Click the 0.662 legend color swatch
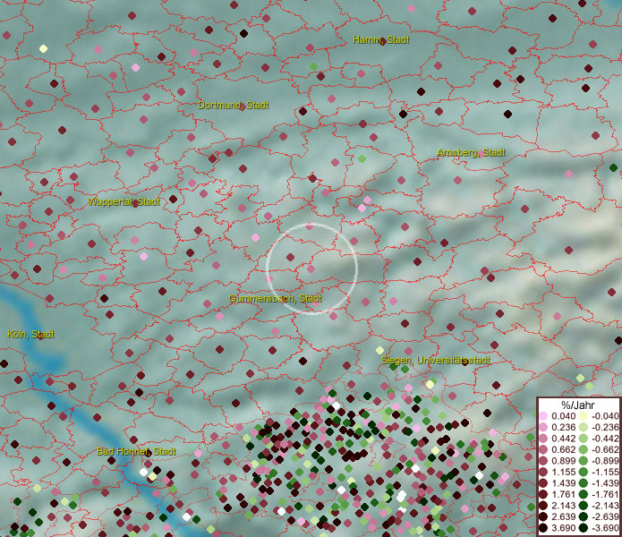The width and height of the screenshot is (622, 537). [543, 450]
